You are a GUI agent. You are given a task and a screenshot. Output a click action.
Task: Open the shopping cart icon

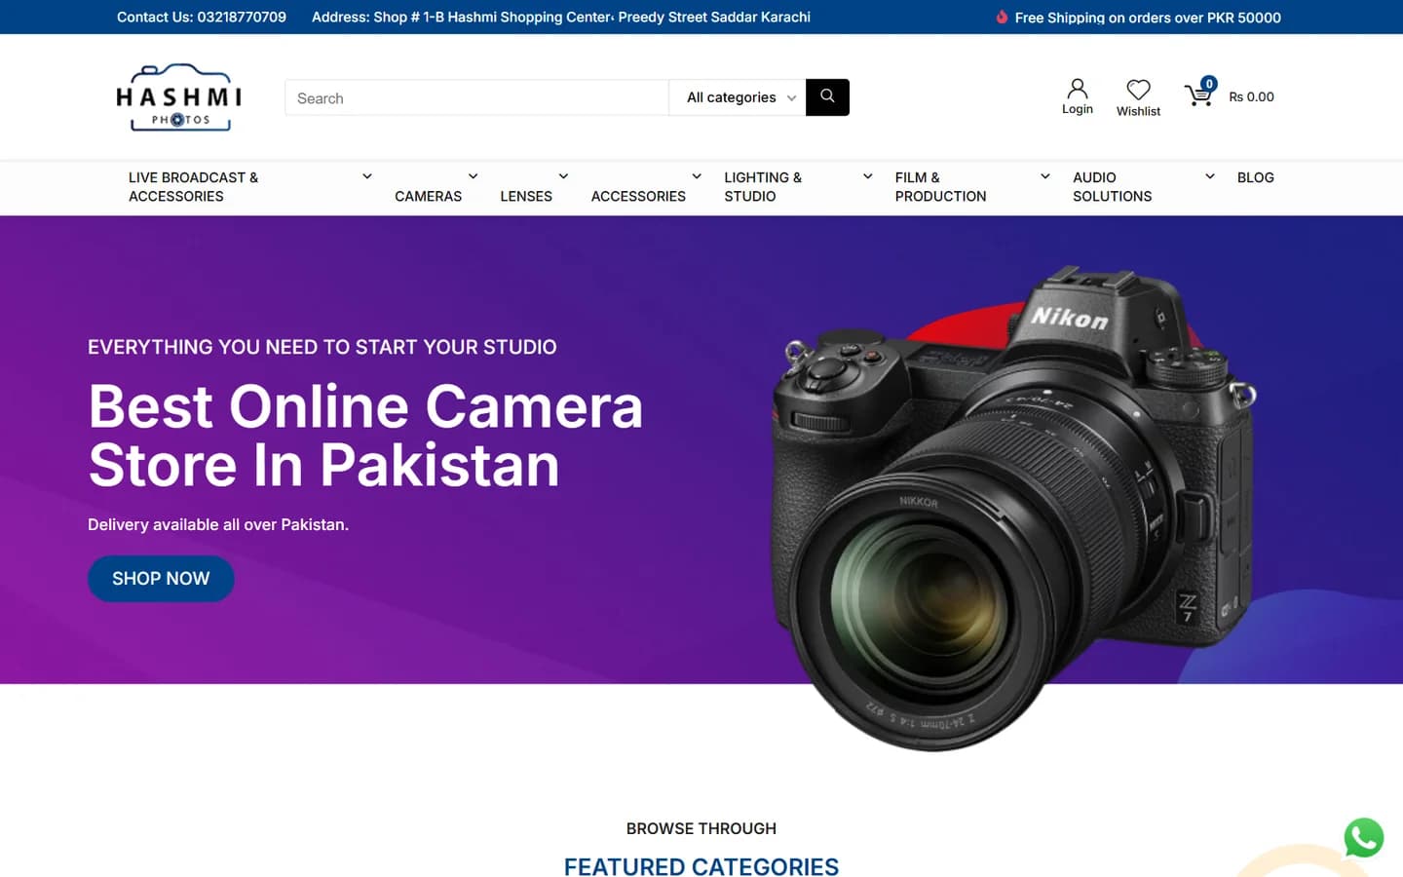[1198, 95]
